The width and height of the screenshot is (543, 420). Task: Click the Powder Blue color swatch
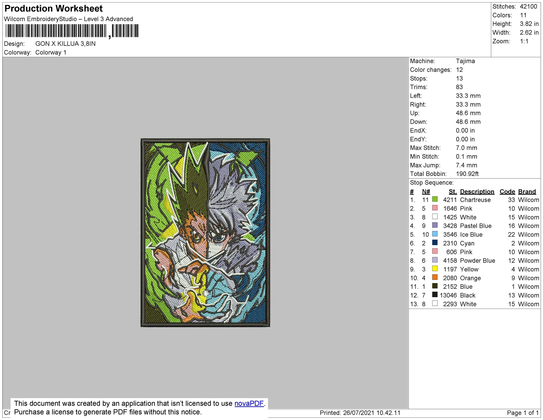pyautogui.click(x=435, y=260)
